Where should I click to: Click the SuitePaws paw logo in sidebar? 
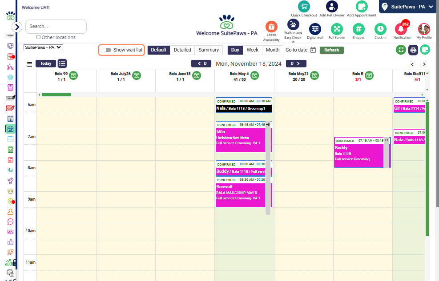10,16
